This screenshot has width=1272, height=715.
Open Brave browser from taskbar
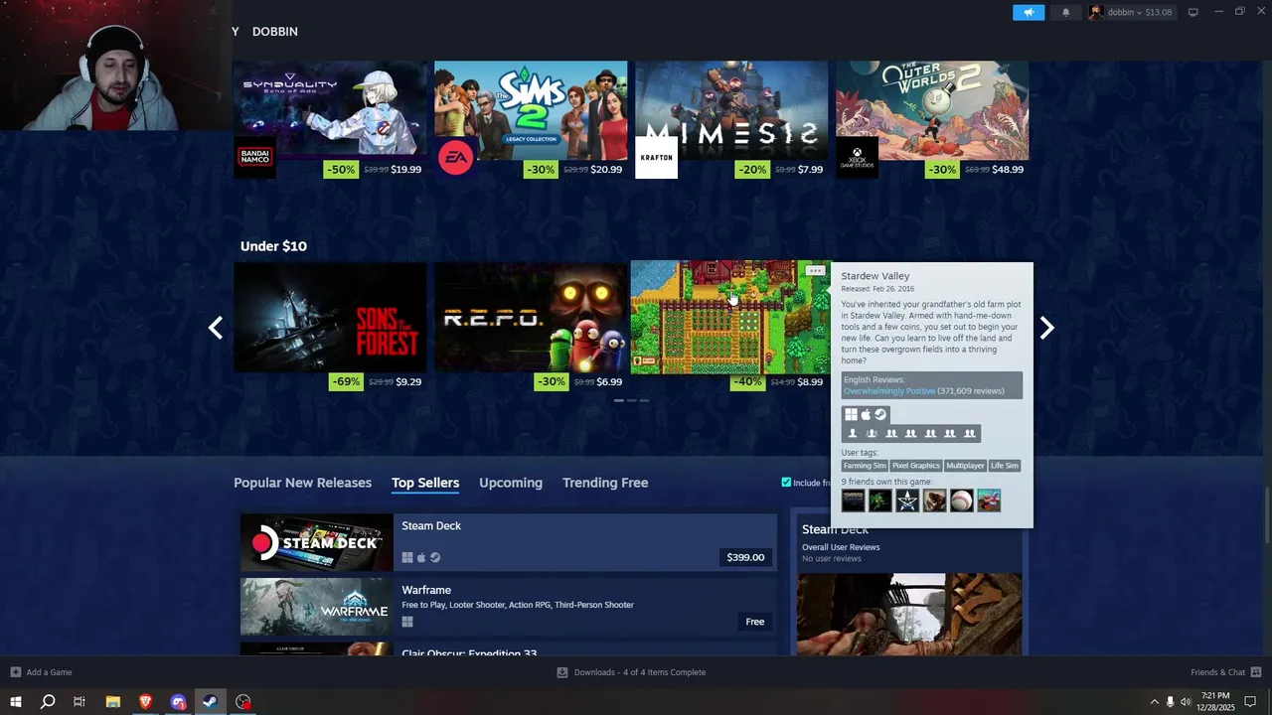[145, 702]
